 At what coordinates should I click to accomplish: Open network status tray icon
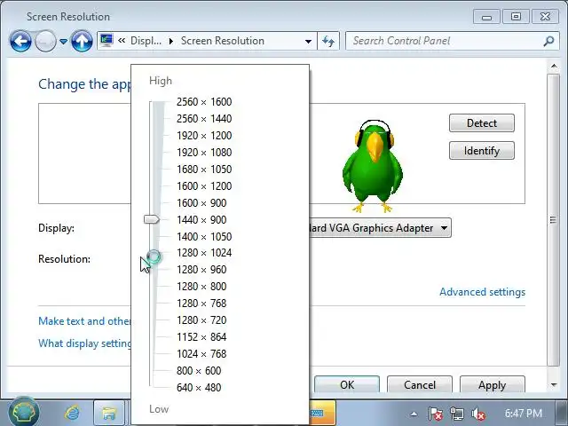tap(457, 414)
